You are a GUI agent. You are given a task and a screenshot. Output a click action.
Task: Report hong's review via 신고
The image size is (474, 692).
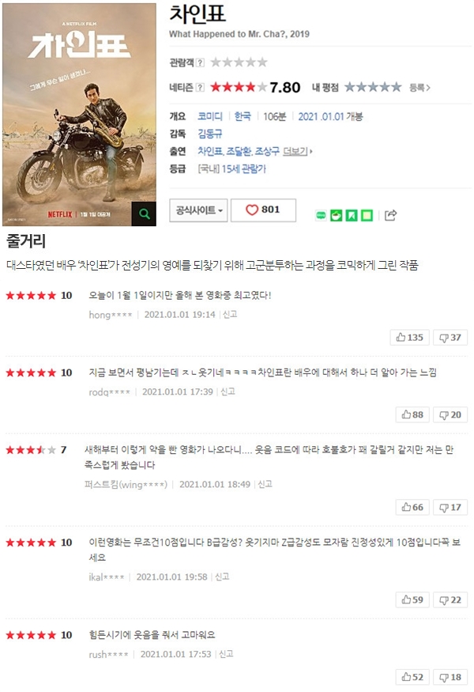[x=230, y=315]
